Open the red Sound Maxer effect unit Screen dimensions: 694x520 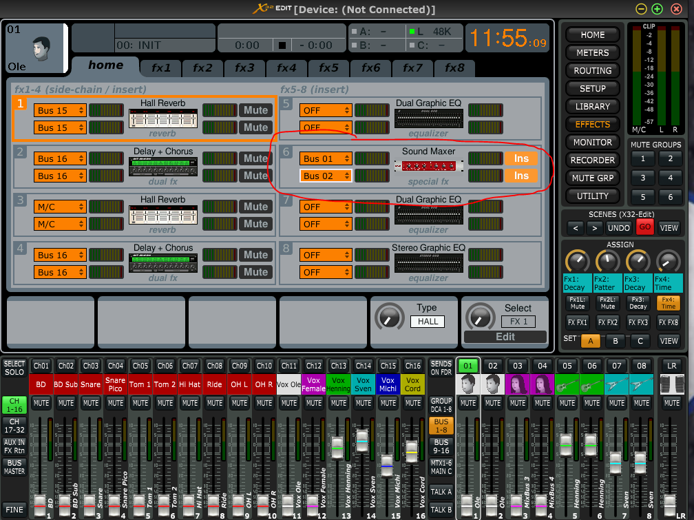coord(428,167)
